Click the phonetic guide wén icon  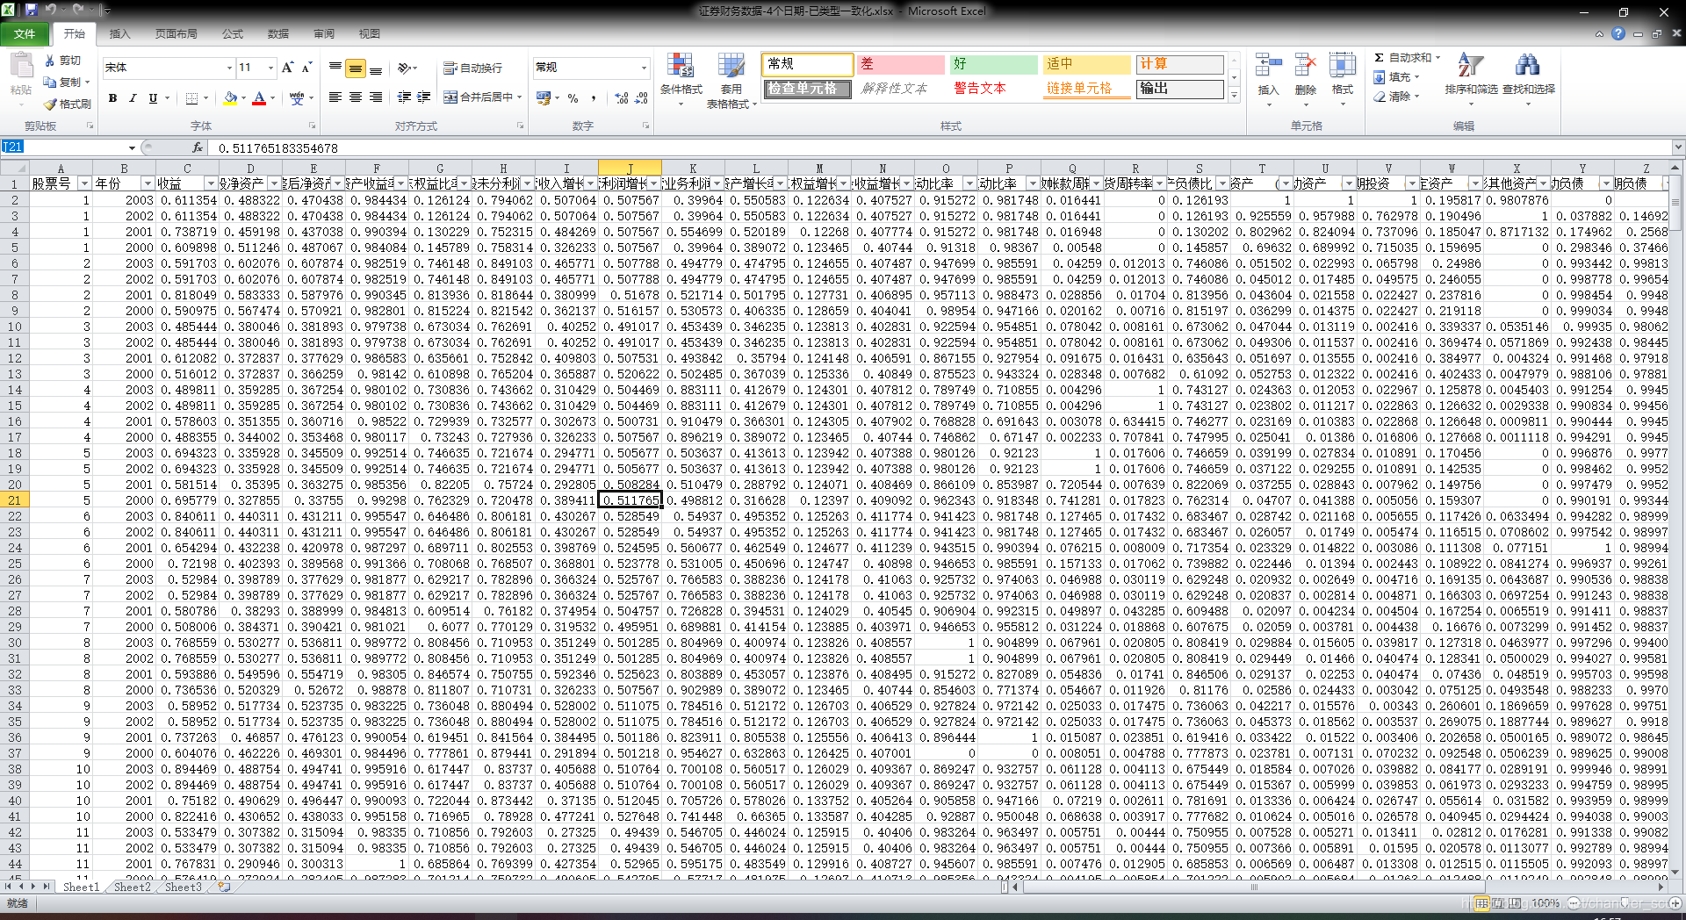pos(297,98)
